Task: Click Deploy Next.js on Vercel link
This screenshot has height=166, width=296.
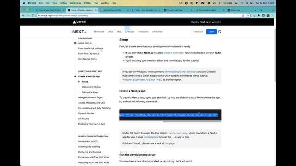Action: (206, 22)
